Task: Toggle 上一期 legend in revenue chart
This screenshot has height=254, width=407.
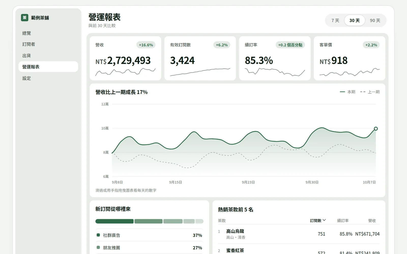Action: (370, 92)
